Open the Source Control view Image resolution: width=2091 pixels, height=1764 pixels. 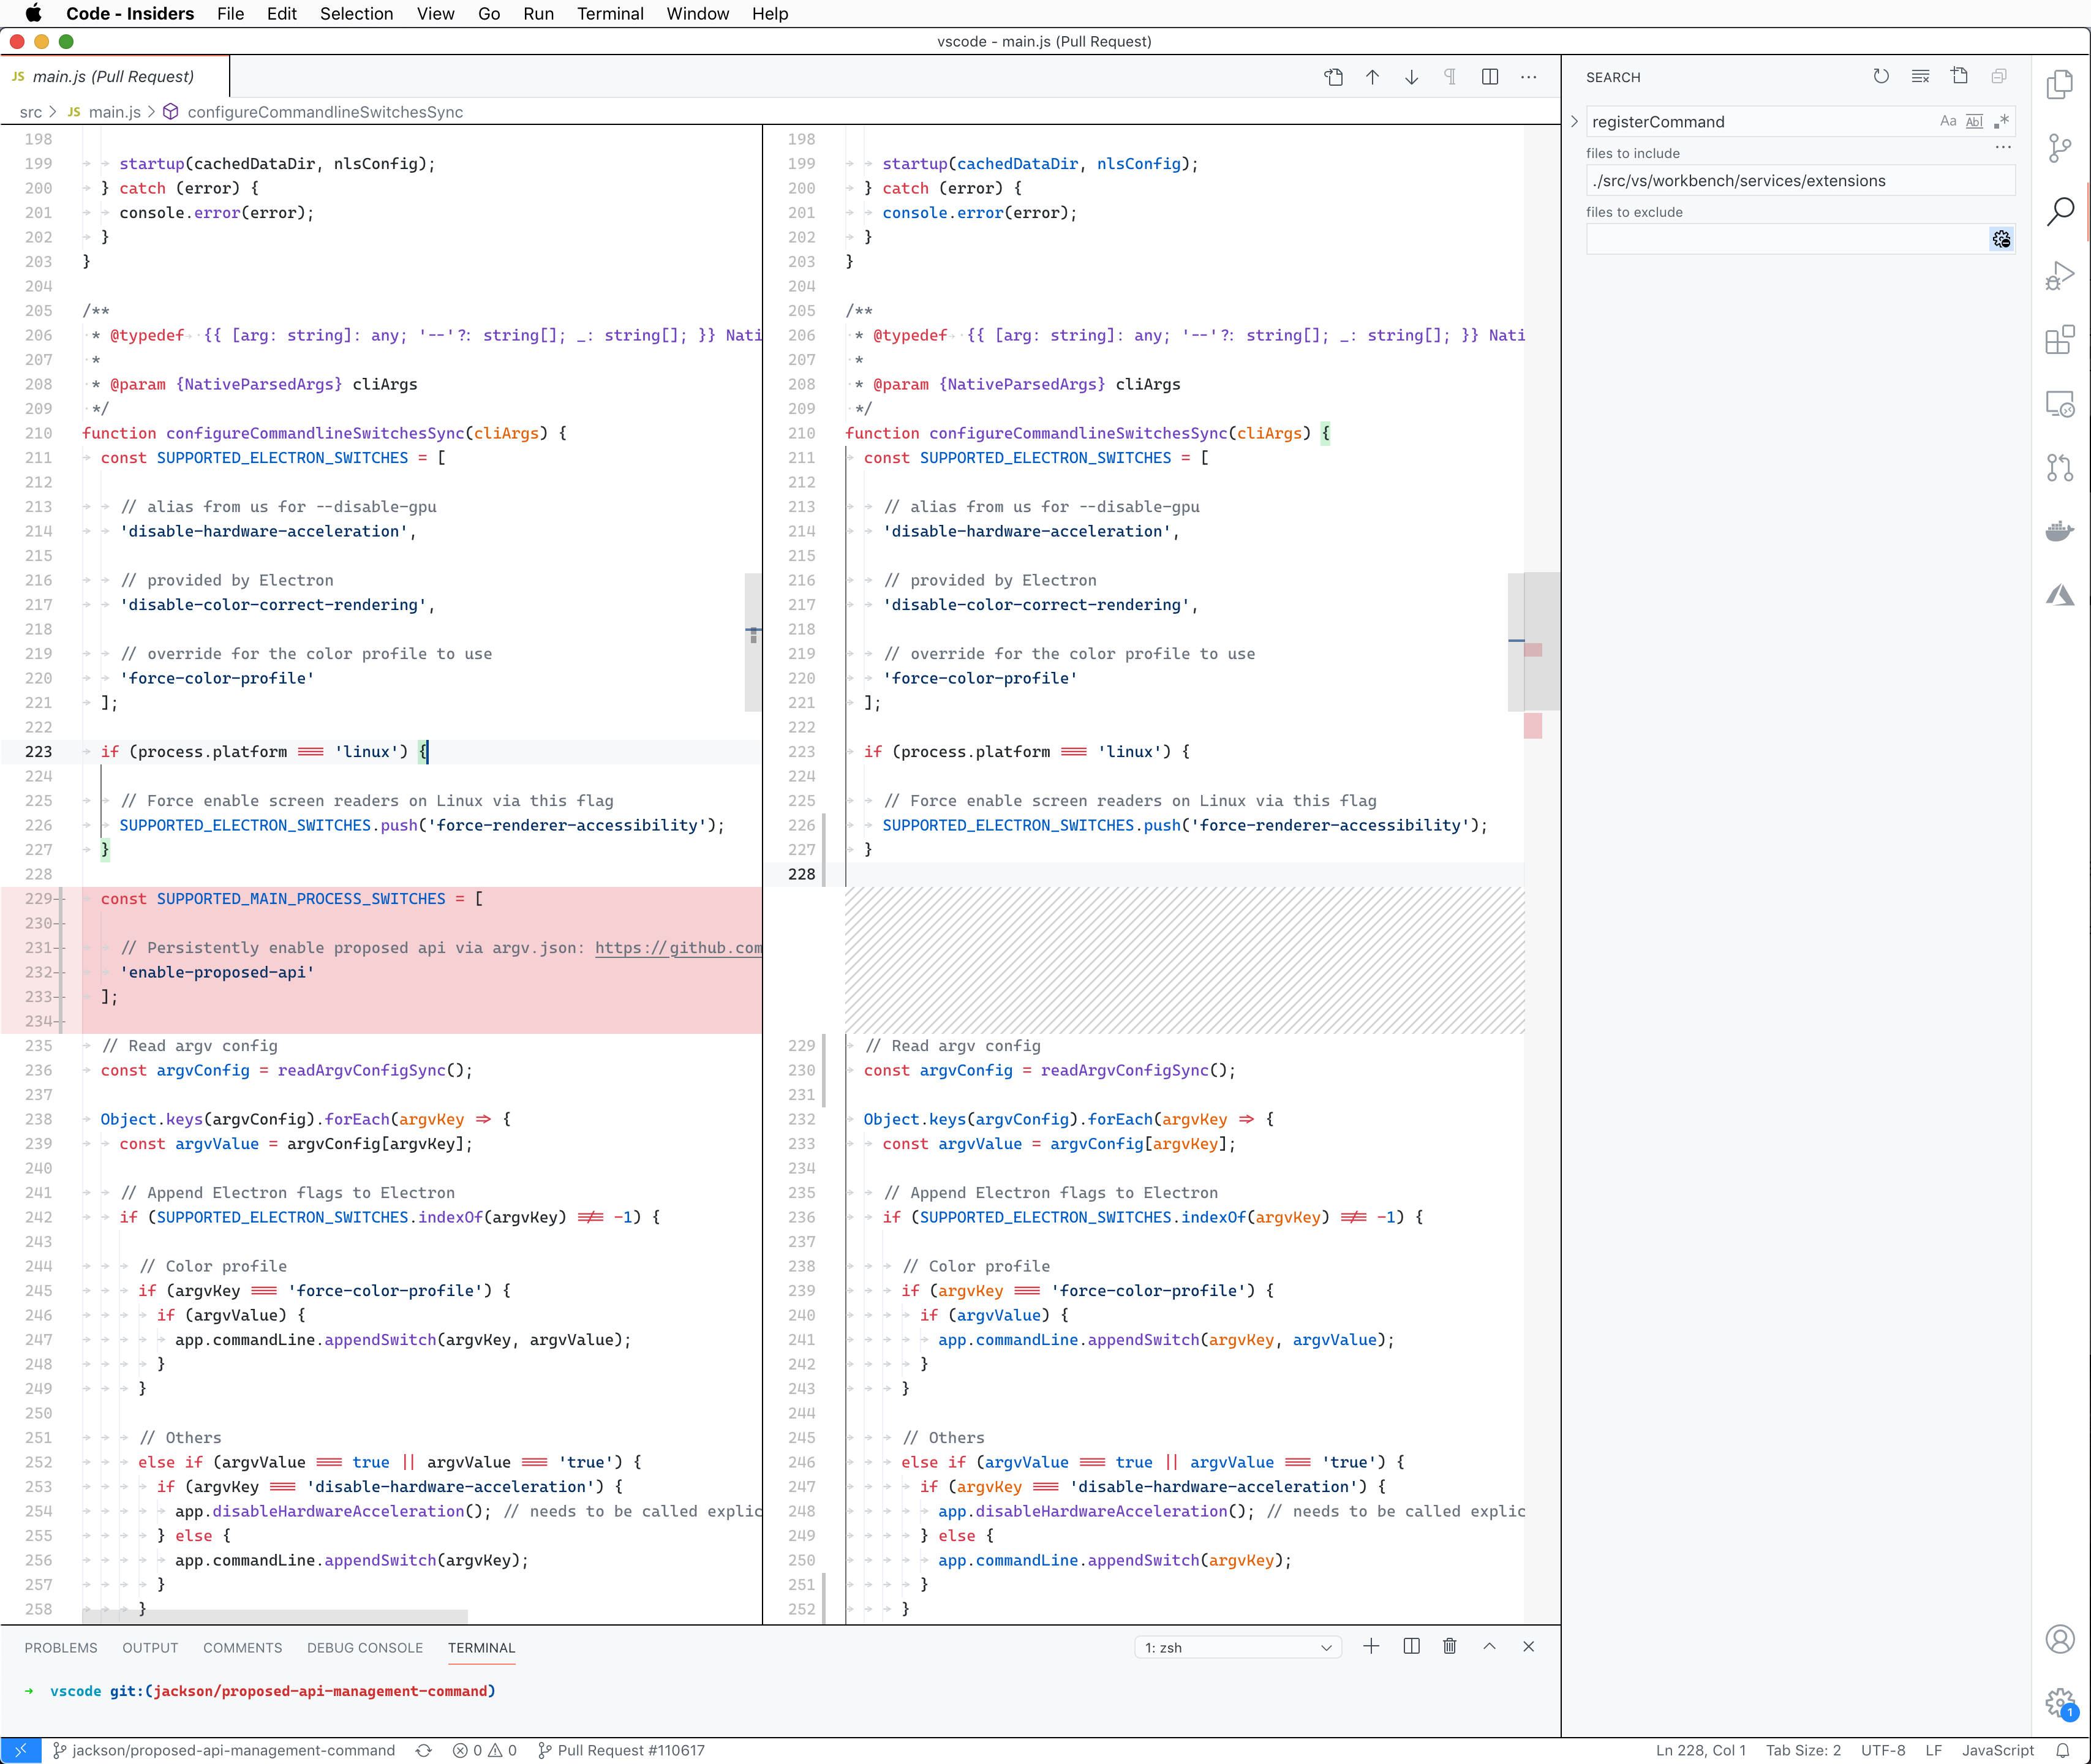2060,147
